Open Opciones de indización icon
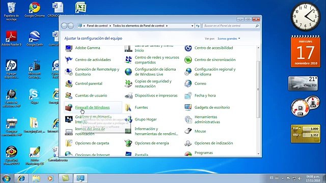This screenshot has width=326, height=183. pos(188,143)
